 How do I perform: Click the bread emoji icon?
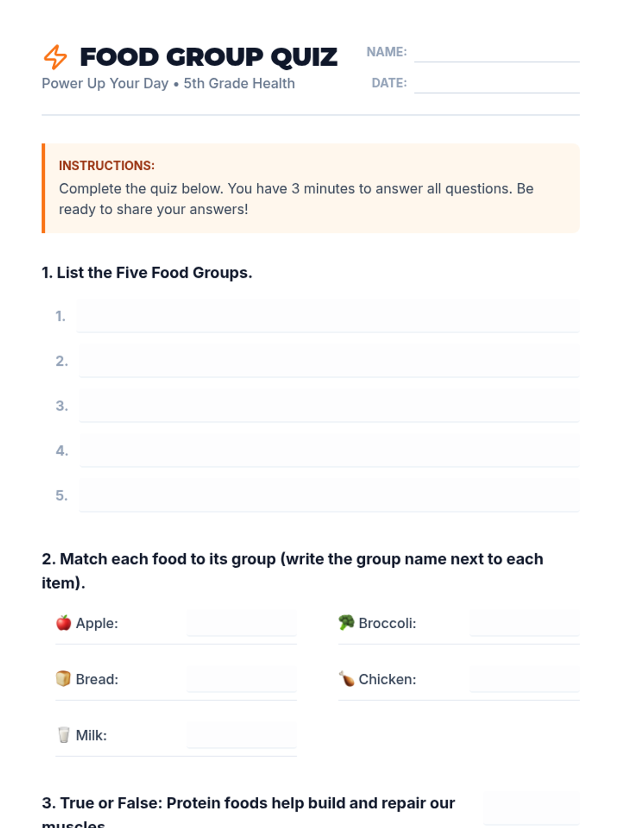coord(63,678)
